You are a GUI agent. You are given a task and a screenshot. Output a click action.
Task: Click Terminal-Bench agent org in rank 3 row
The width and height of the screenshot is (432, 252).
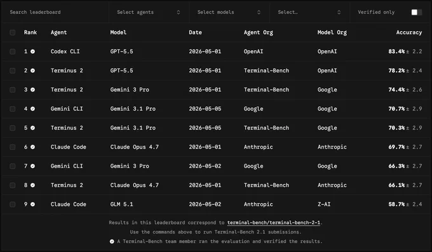[x=266, y=90]
